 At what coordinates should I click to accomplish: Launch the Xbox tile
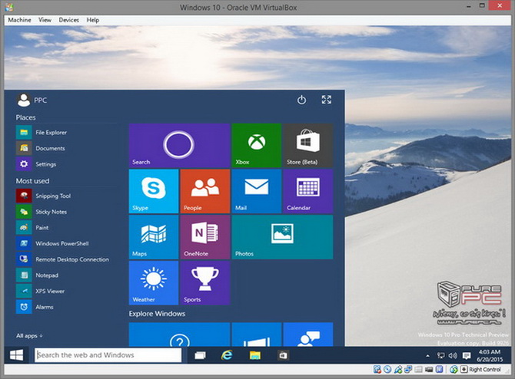pos(256,145)
